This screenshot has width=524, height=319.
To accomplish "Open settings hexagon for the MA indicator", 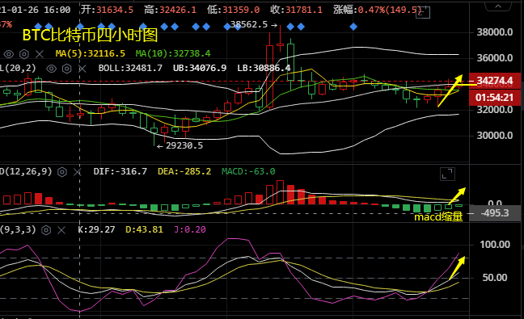I will (24, 54).
